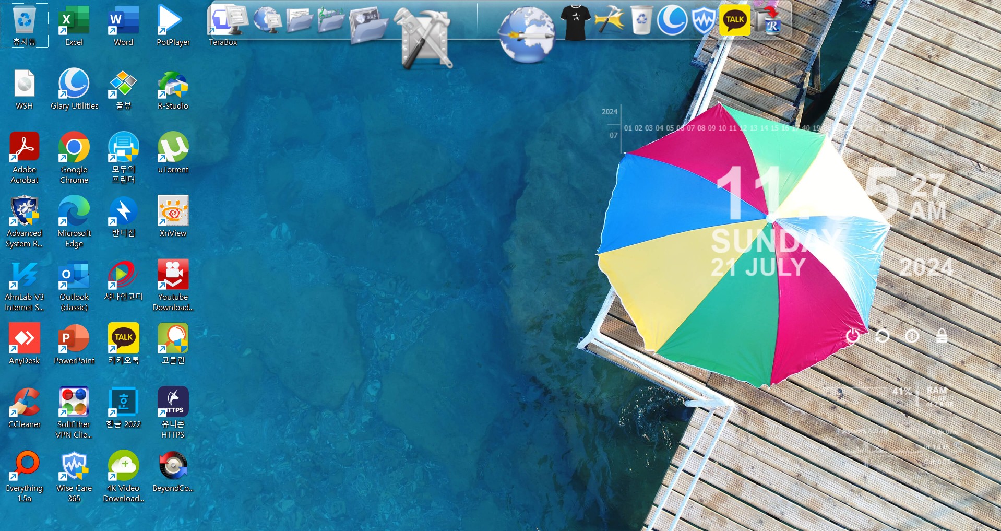Viewport: 1001px width, 531px height.
Task: Click the circular icon beside the widget lock icon
Action: pos(912,336)
